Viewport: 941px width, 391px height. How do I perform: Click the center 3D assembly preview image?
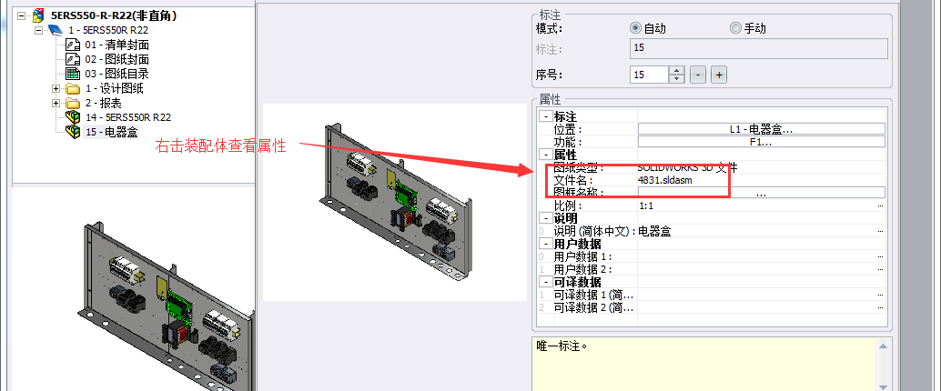tap(395, 203)
